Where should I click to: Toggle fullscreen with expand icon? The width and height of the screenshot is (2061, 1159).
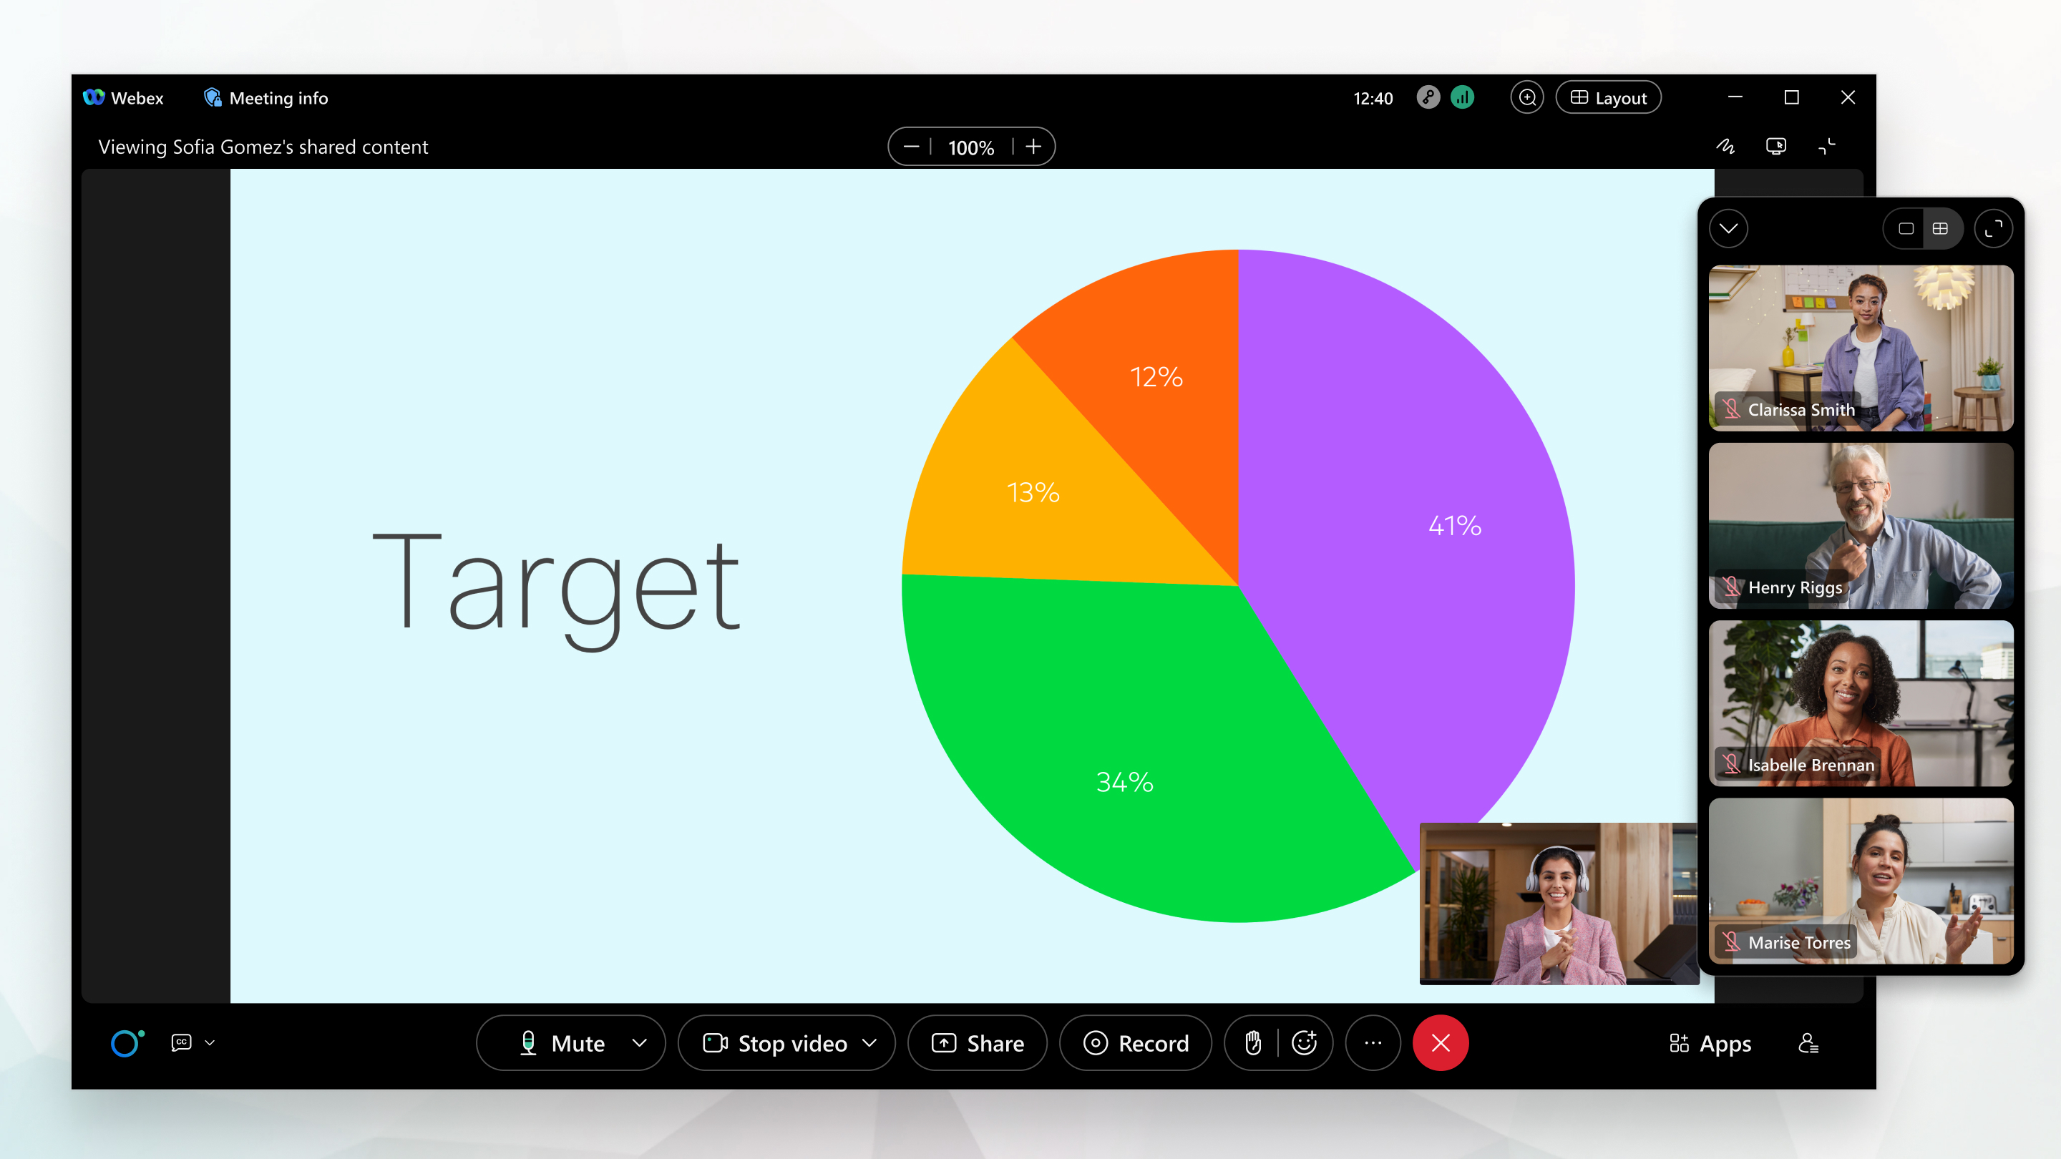click(1993, 229)
